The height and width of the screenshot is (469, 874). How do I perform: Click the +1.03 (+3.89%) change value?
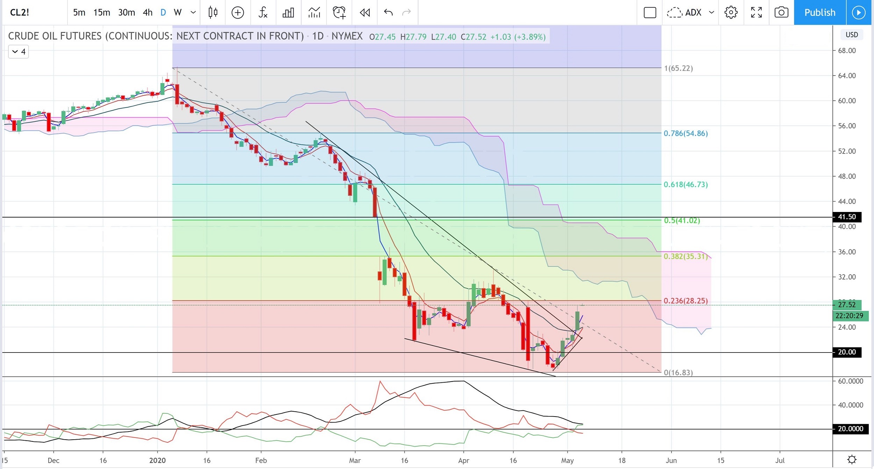(x=518, y=37)
